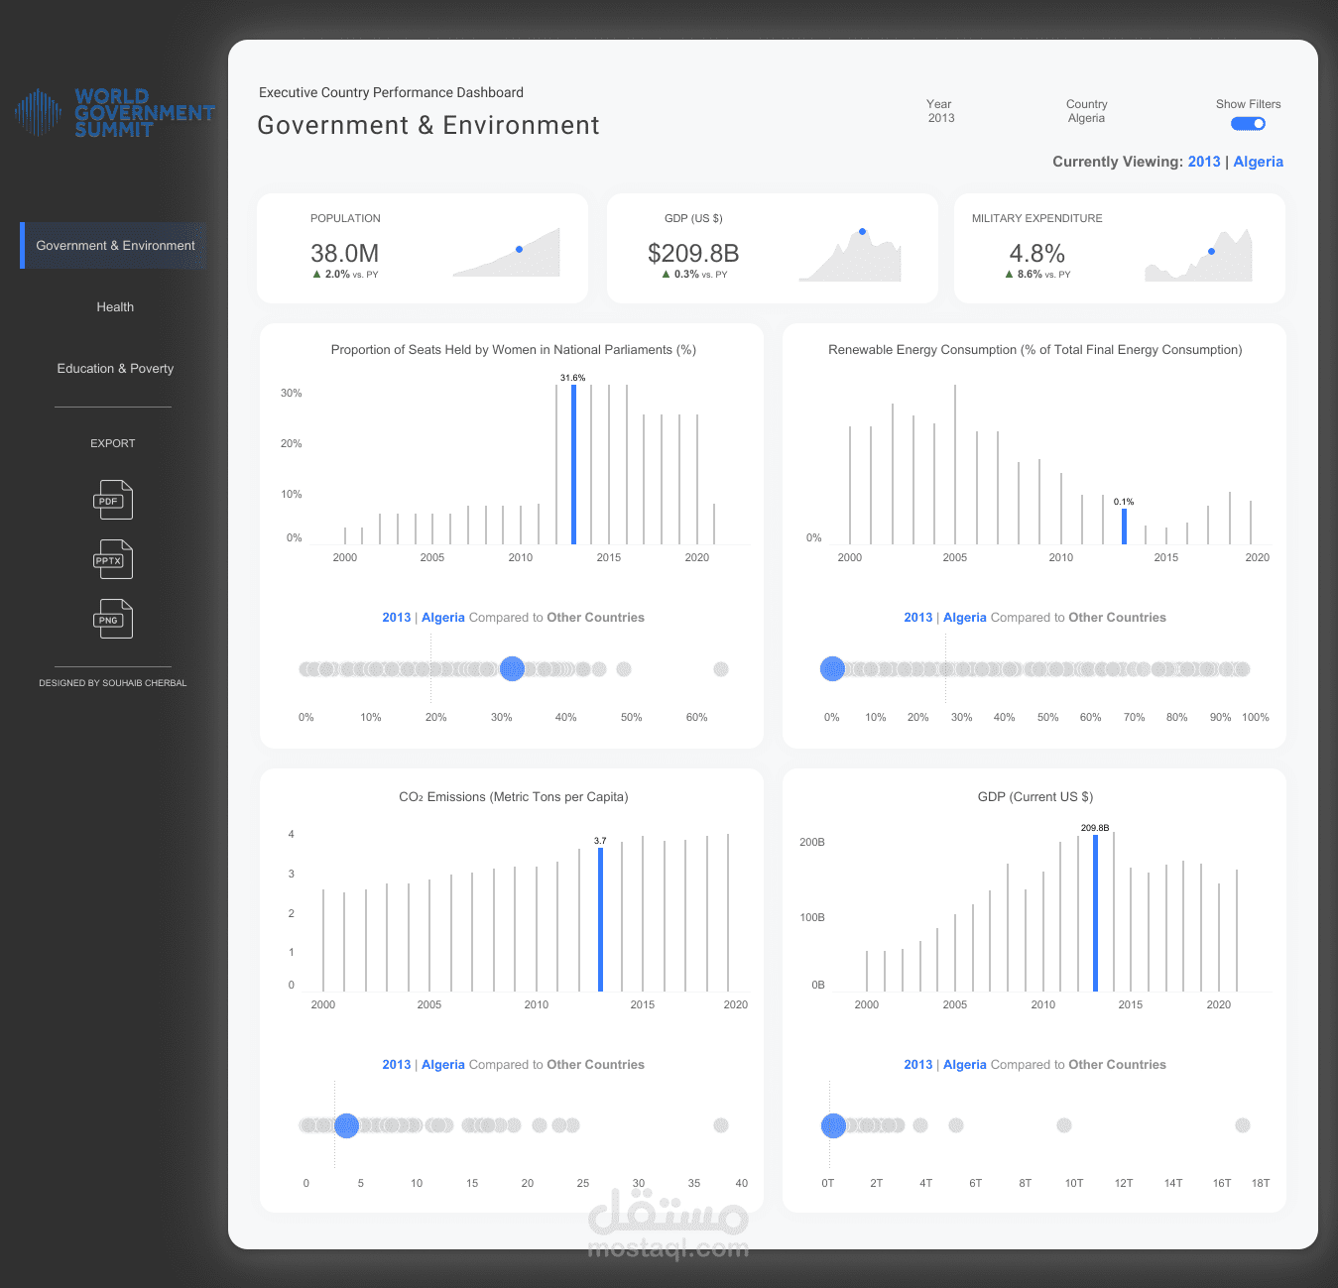Viewport: 1338px width, 1288px height.
Task: Open the Country Algeria filter
Action: tap(1086, 111)
